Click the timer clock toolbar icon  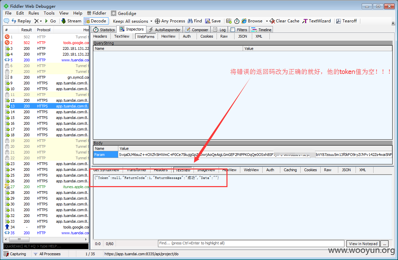click(x=237, y=21)
